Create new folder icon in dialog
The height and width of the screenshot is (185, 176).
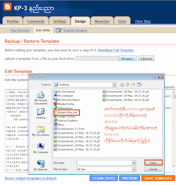133,85
